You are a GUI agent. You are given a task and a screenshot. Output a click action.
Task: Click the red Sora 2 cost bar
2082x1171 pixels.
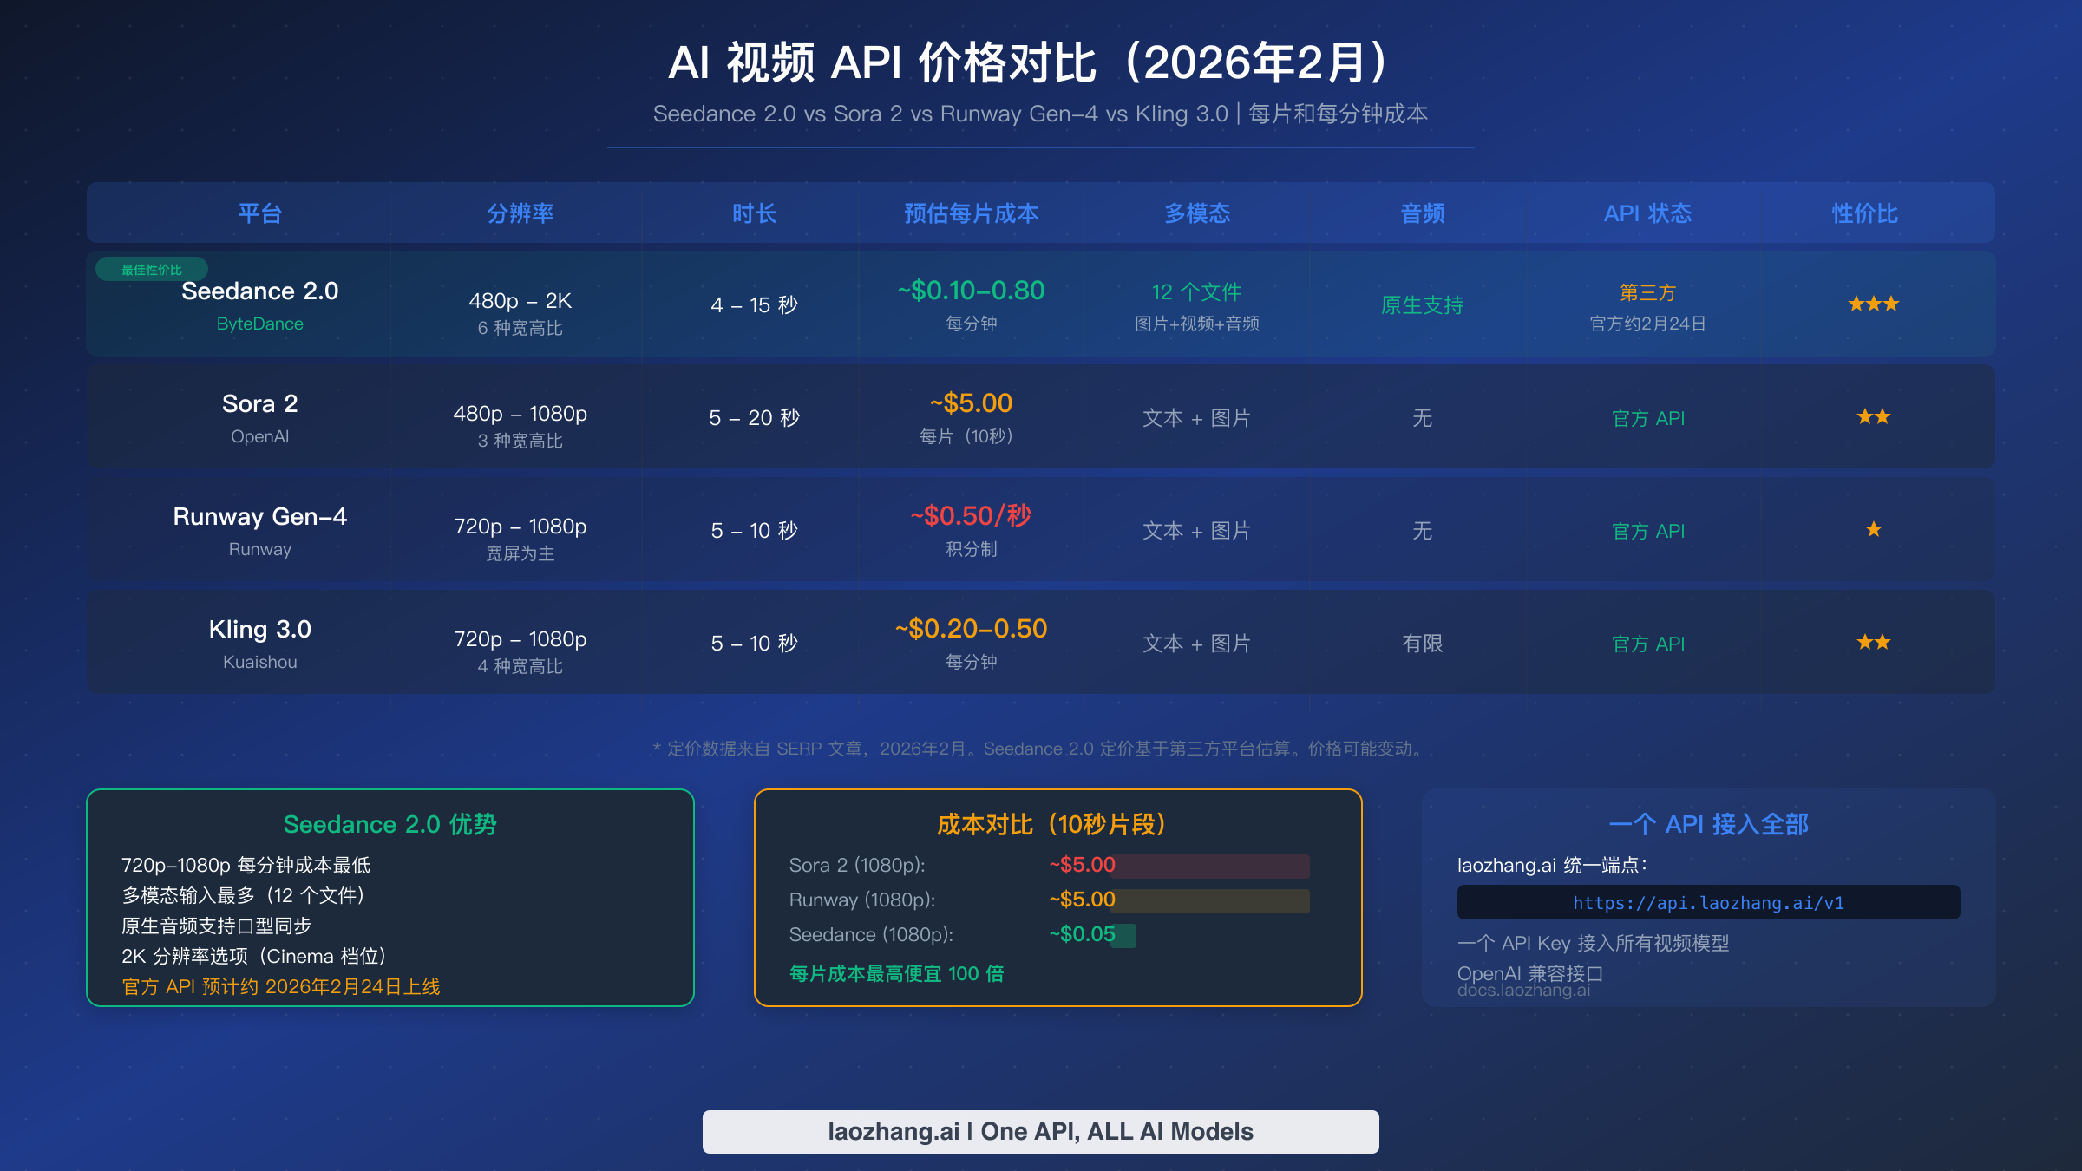pyautogui.click(x=1210, y=867)
